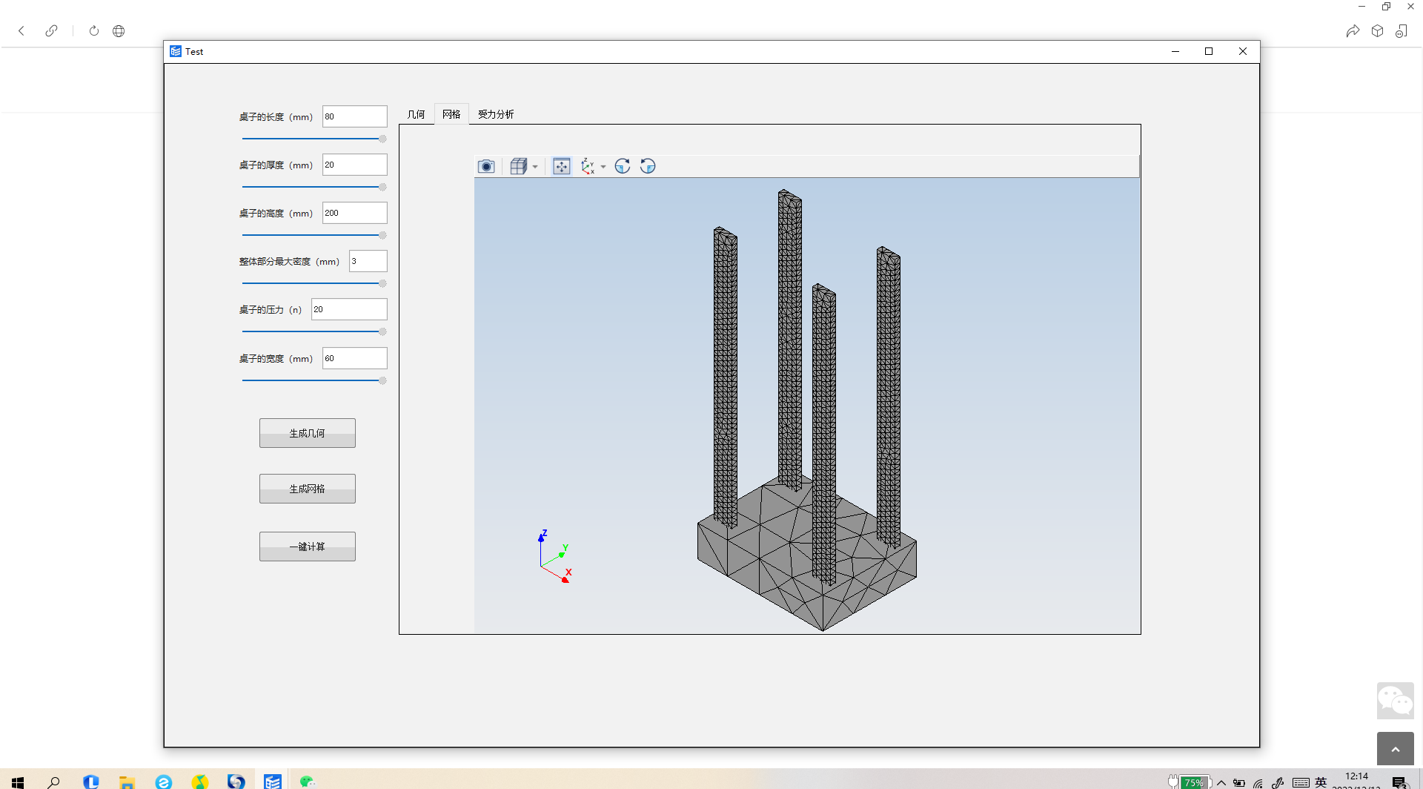Click the WeChat floating icon
Screen dimensions: 1423x789
(1396, 701)
